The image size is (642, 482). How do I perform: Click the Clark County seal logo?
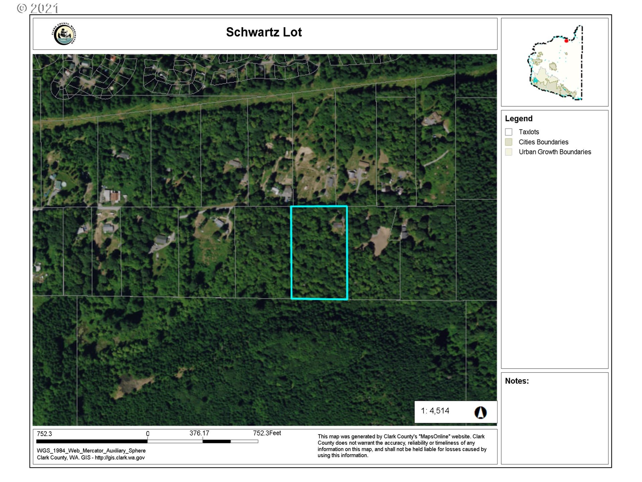click(64, 34)
